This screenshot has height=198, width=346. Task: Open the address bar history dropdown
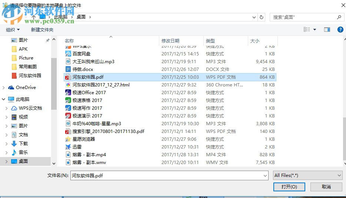pos(254,17)
